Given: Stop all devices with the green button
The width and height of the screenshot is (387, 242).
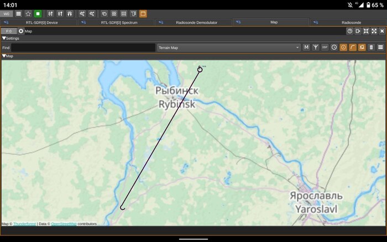Looking at the screenshot, I should click(x=38, y=14).
